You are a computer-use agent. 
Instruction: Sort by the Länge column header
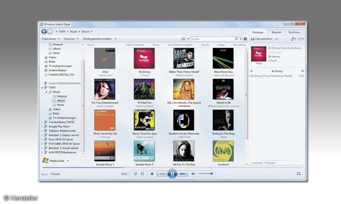point(221,45)
